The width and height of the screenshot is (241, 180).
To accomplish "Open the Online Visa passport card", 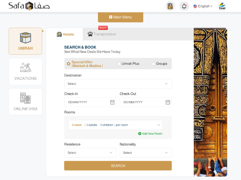I will pos(25,102).
